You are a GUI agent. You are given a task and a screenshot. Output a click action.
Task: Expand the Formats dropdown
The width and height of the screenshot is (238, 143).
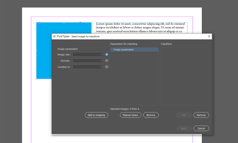[88, 61]
